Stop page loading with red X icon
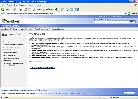Viewport: 138px width, 99px height. click(21, 9)
